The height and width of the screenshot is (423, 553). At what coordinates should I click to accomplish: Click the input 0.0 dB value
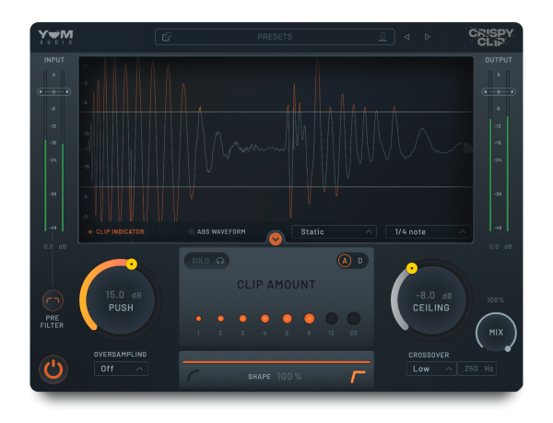click(x=54, y=247)
